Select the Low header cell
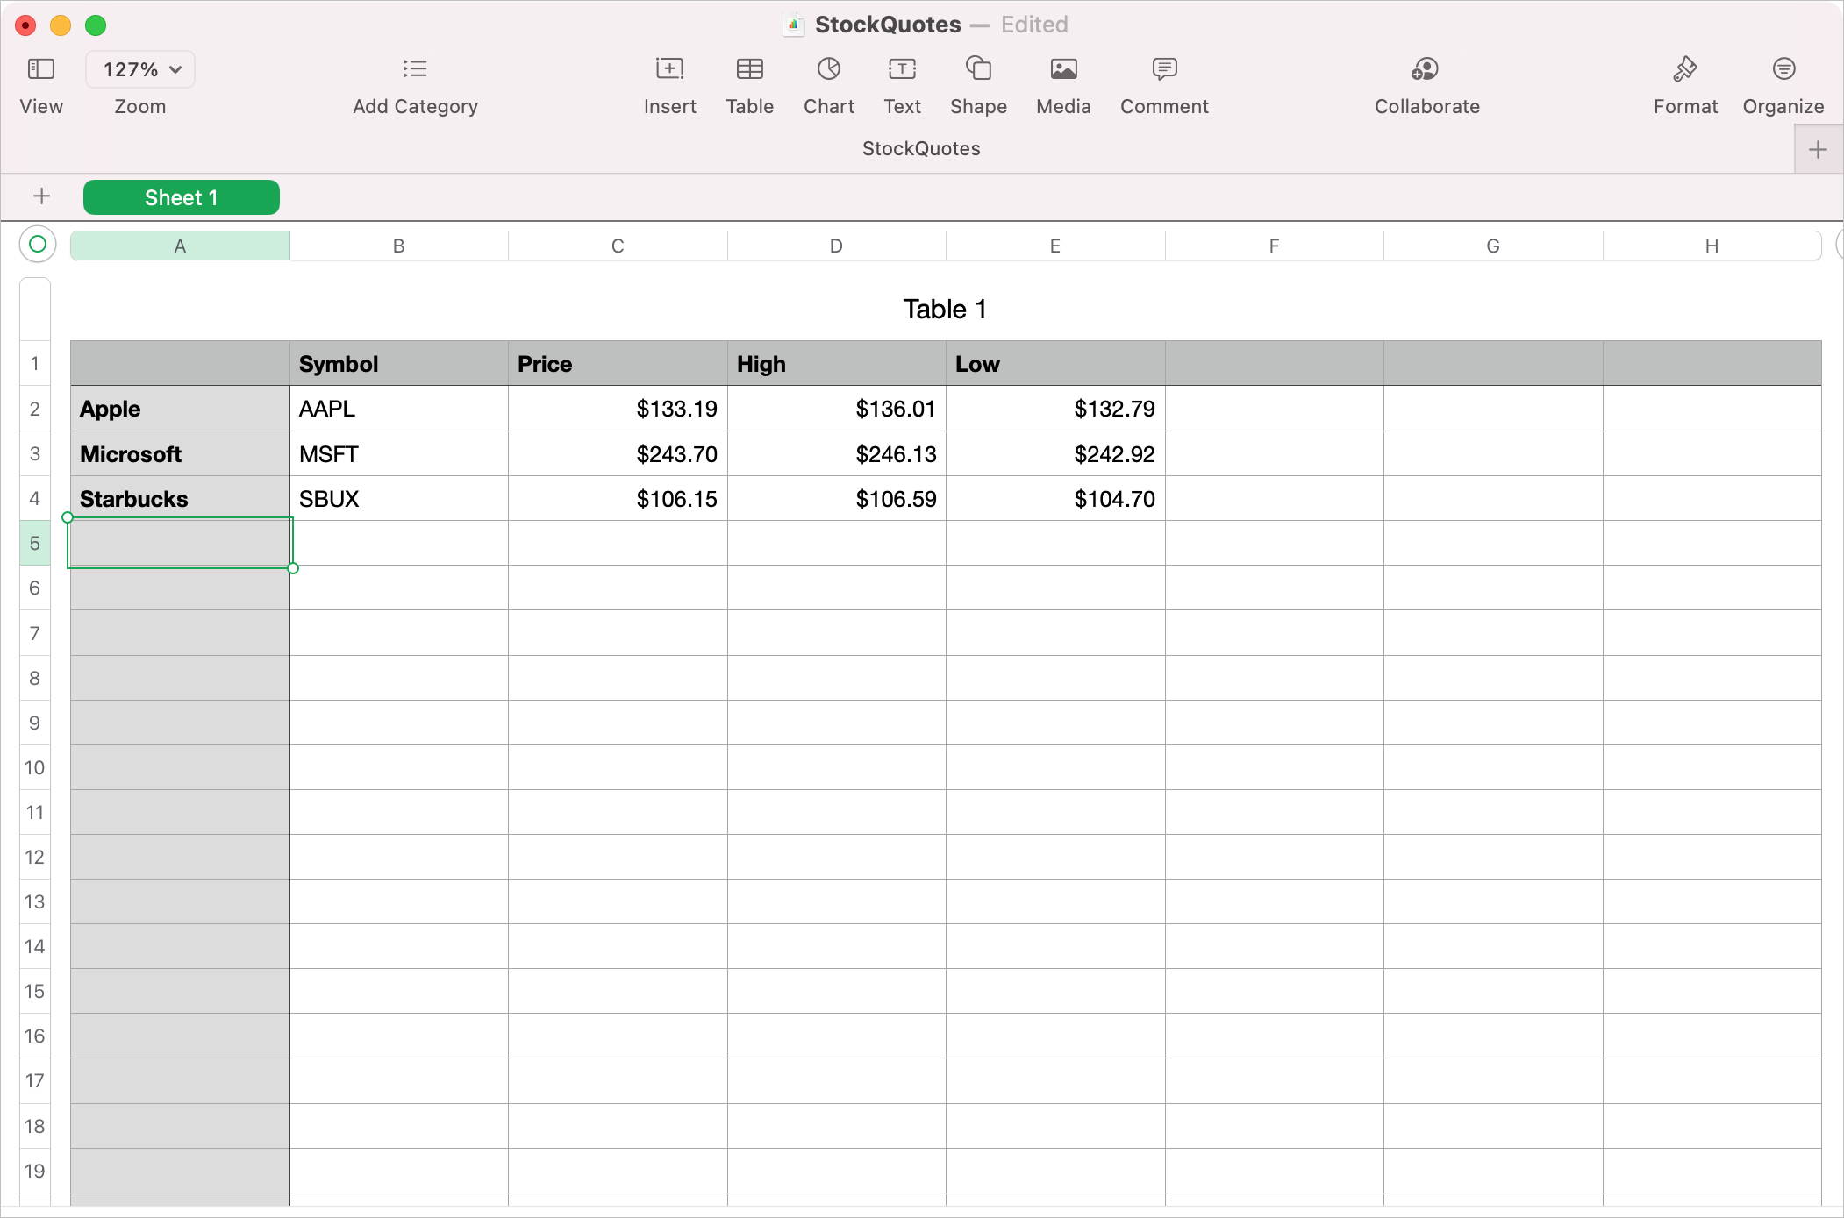Viewport: 1844px width, 1218px height. pyautogui.click(x=1055, y=364)
